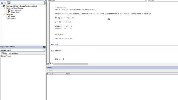Click the code window horizontal scrollbar thumb

[x=71, y=64]
